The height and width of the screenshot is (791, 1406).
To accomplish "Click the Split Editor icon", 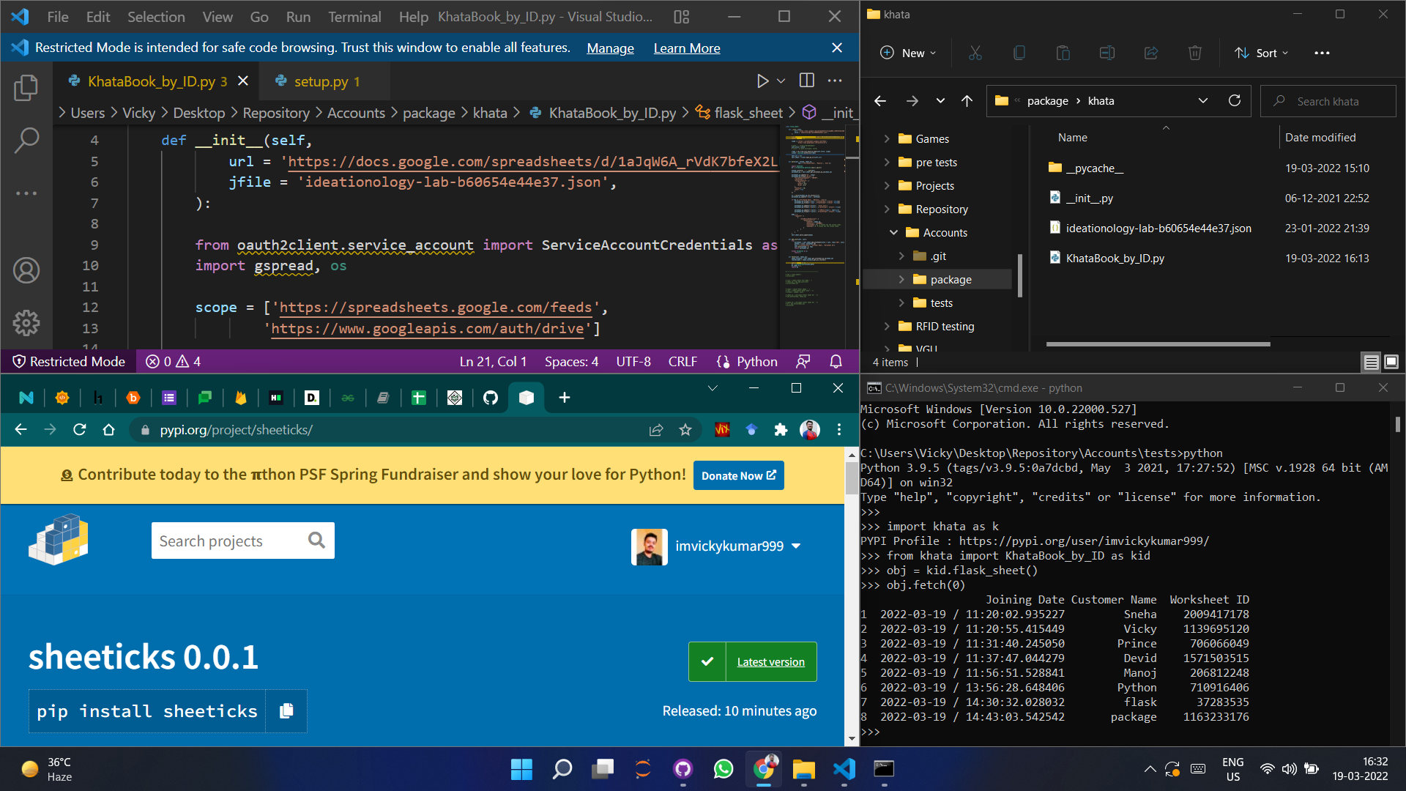I will (x=807, y=81).
